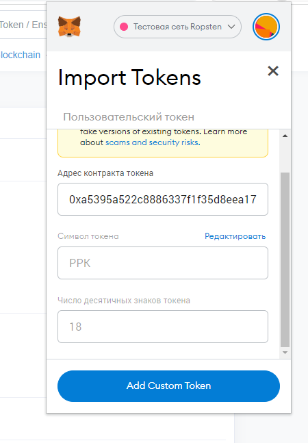The width and height of the screenshot is (308, 443).
Task: Expand the network list using the chevron arrow
Action: click(231, 27)
